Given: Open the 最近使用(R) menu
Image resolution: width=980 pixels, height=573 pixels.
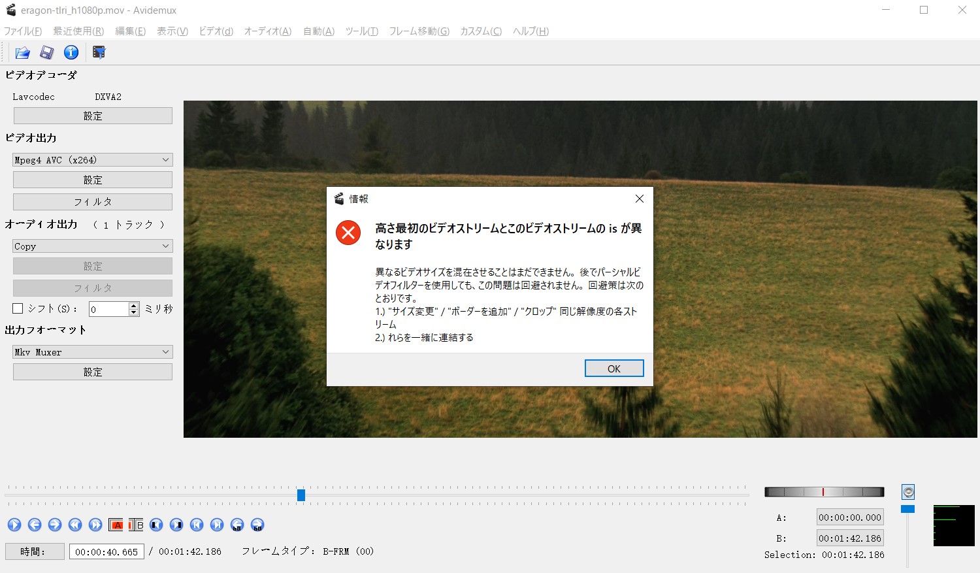Looking at the screenshot, I should click(x=78, y=31).
